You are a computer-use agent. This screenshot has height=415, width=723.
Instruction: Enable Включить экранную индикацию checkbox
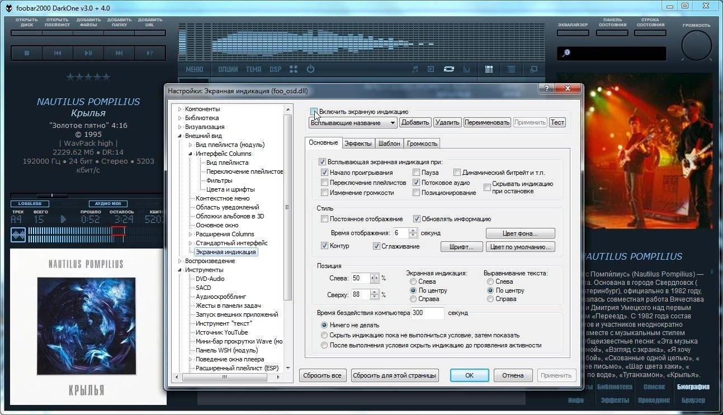click(314, 111)
